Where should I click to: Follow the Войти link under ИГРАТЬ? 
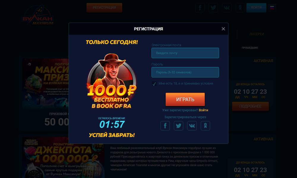tap(203, 110)
